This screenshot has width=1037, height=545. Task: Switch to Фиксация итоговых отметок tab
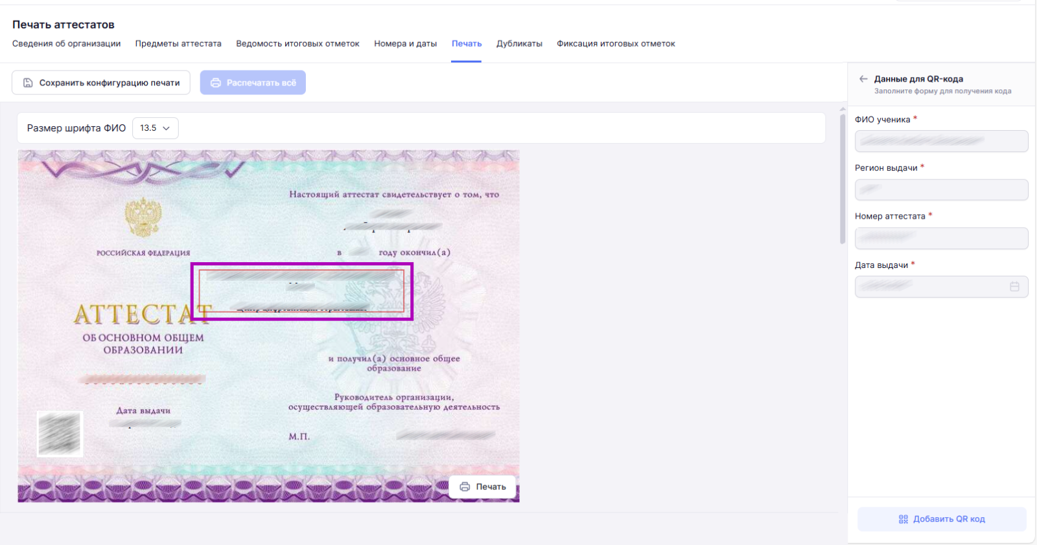[616, 44]
